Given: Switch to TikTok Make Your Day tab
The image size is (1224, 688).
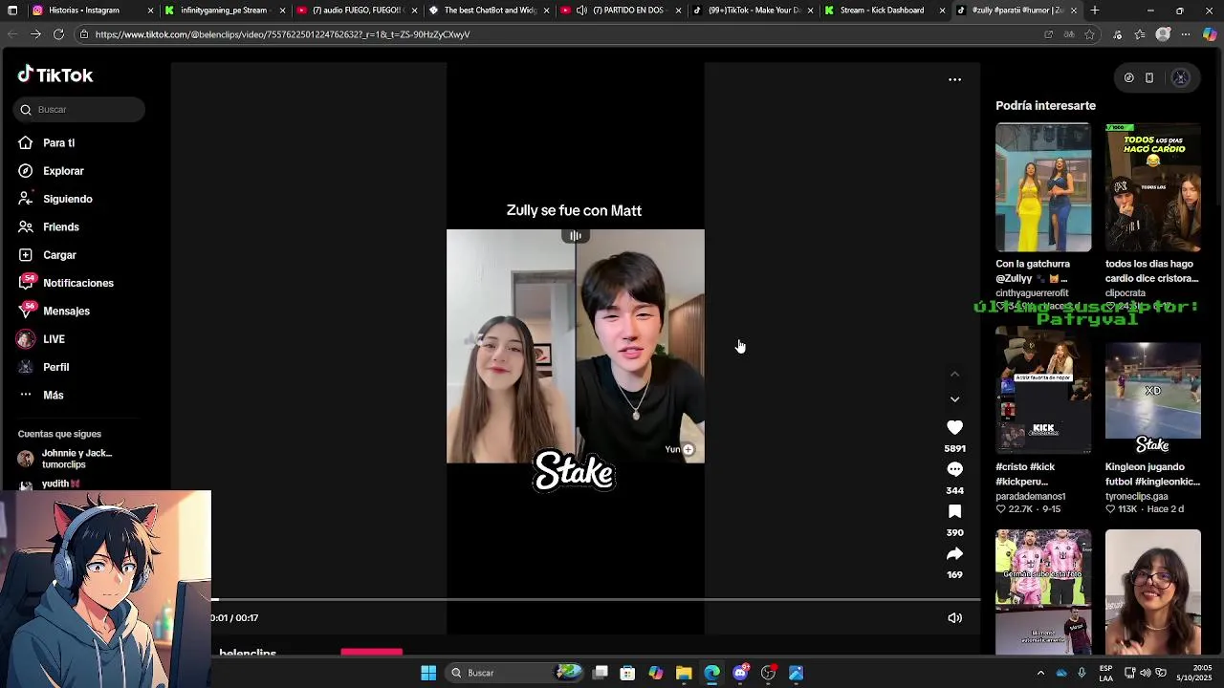Looking at the screenshot, I should click(752, 11).
